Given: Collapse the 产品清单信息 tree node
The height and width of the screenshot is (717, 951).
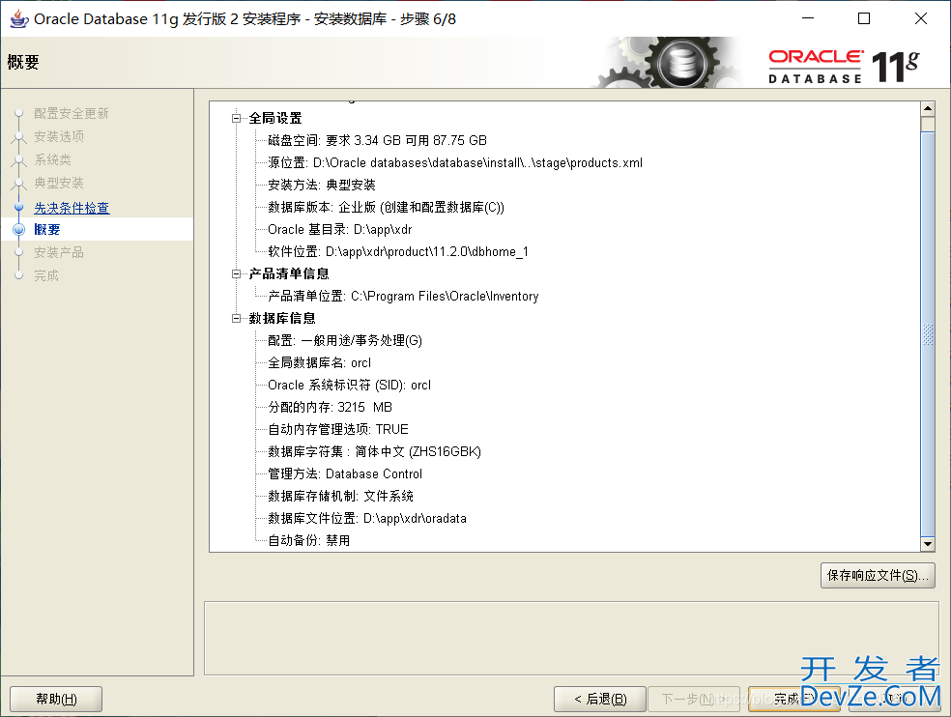Looking at the screenshot, I should tap(237, 274).
